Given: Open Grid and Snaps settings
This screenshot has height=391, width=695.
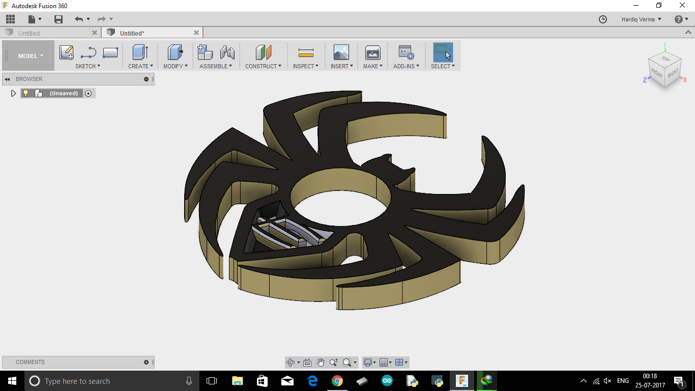Looking at the screenshot, I should pyautogui.click(x=384, y=362).
